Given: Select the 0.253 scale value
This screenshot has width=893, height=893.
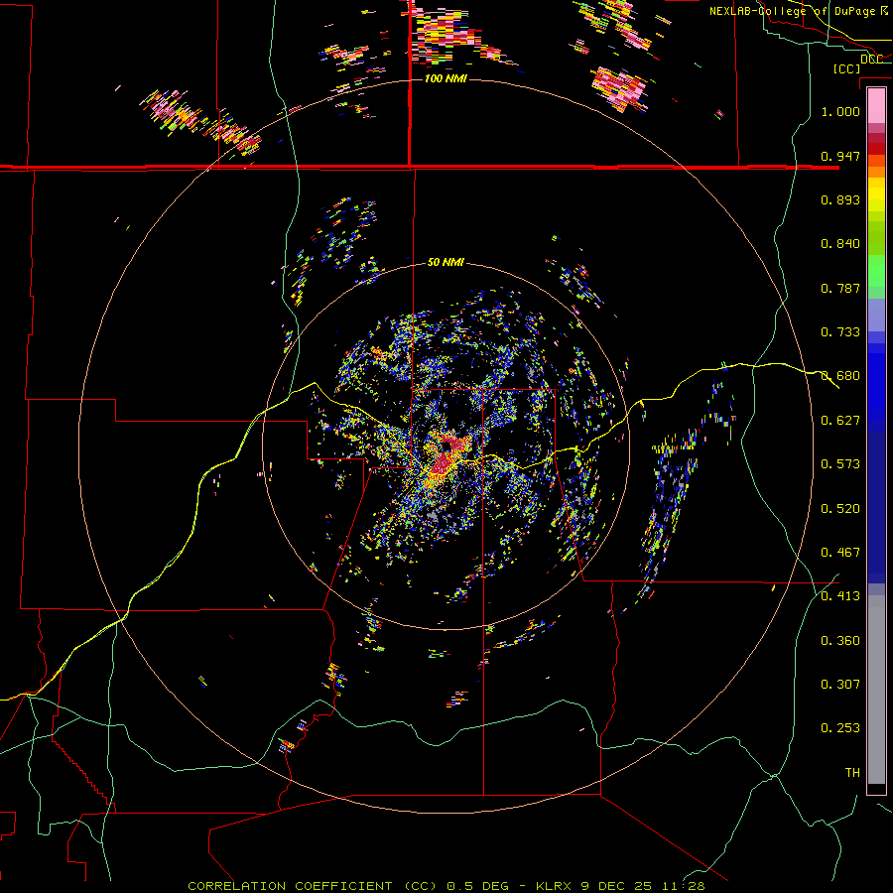Looking at the screenshot, I should [840, 728].
